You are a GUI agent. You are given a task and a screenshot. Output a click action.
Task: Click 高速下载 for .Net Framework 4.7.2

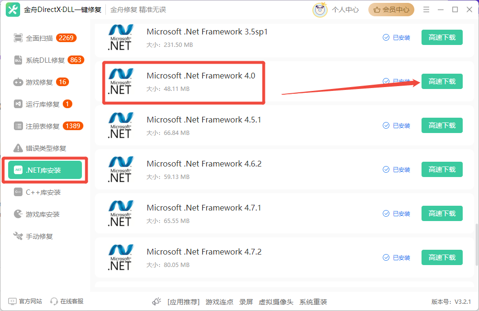pyautogui.click(x=442, y=257)
